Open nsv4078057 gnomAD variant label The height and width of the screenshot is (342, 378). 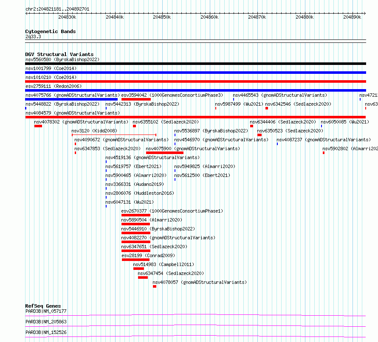click(x=200, y=282)
